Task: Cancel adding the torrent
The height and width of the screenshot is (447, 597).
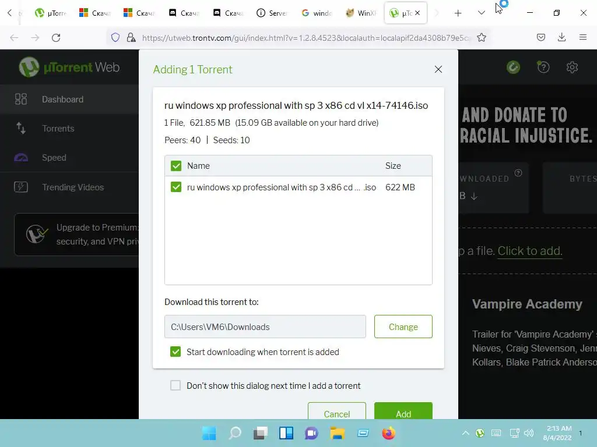Action: 337,411
